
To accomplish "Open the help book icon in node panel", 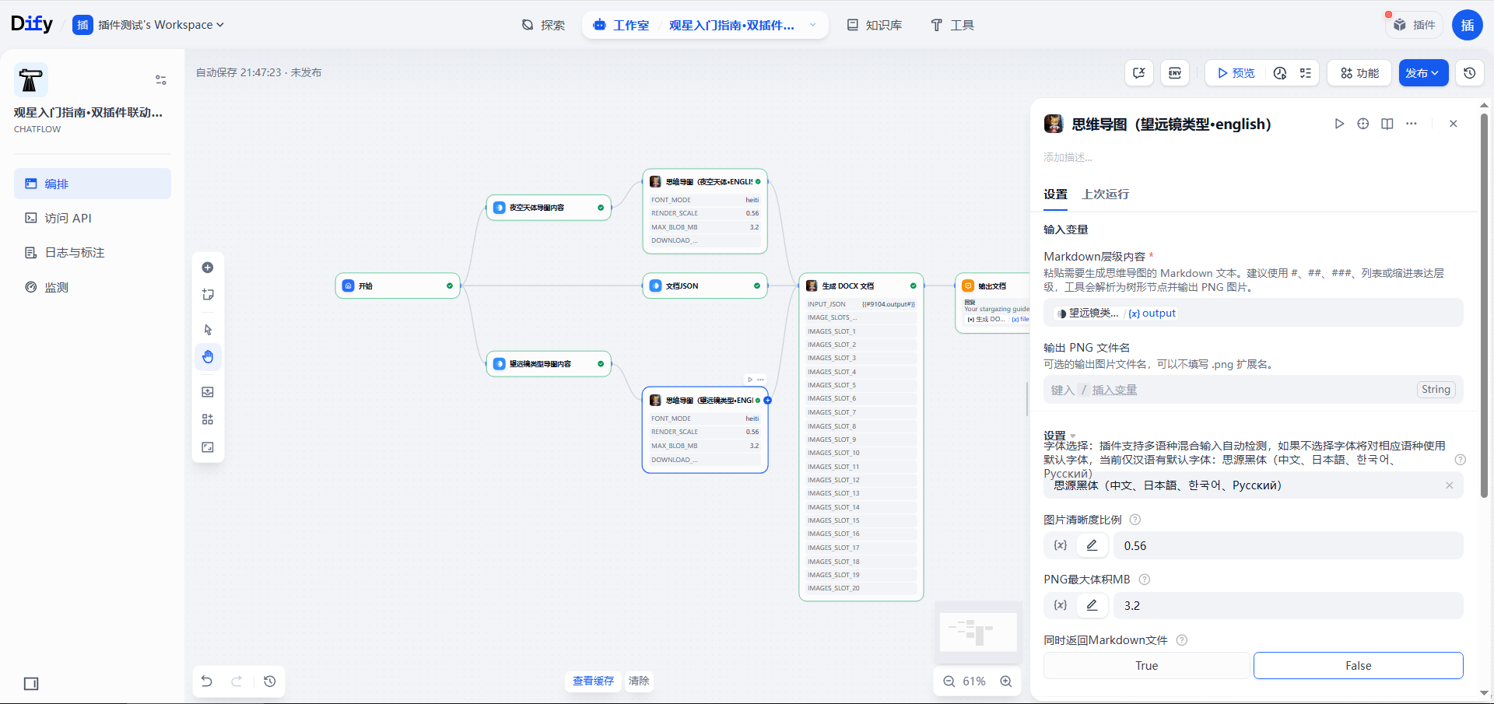I will click(1387, 124).
